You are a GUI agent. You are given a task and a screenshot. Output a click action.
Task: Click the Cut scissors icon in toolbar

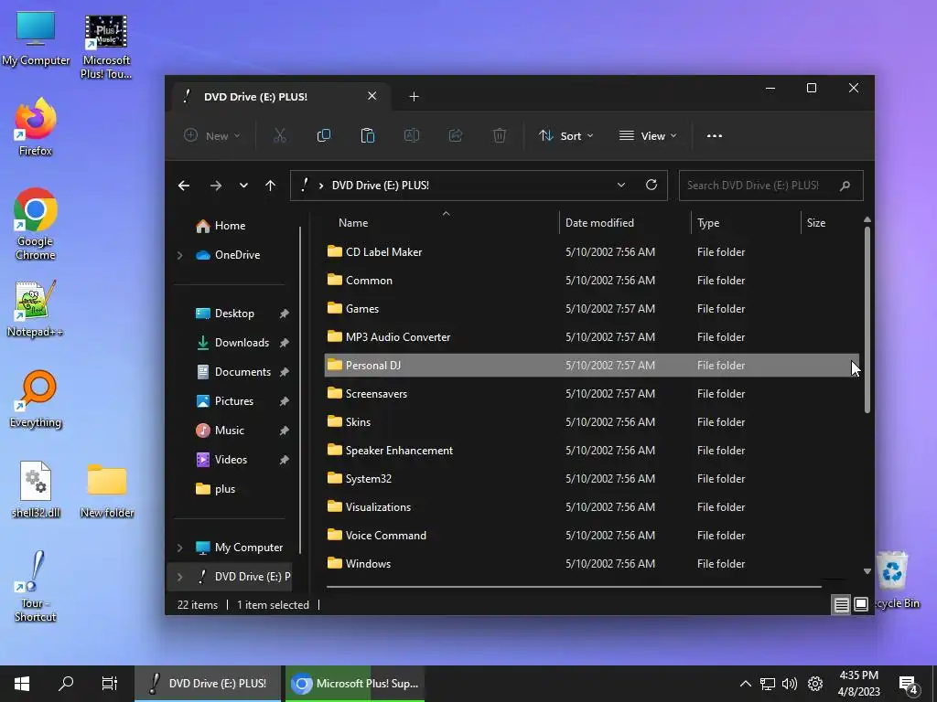[280, 135]
